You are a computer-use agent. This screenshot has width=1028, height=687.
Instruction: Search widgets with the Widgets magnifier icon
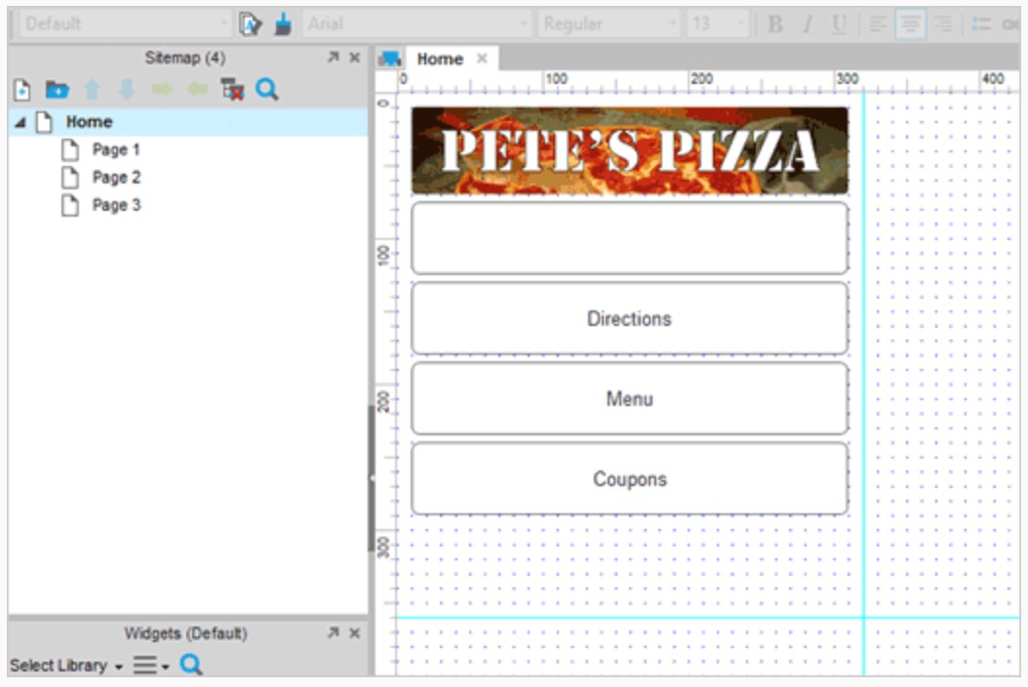click(x=191, y=665)
